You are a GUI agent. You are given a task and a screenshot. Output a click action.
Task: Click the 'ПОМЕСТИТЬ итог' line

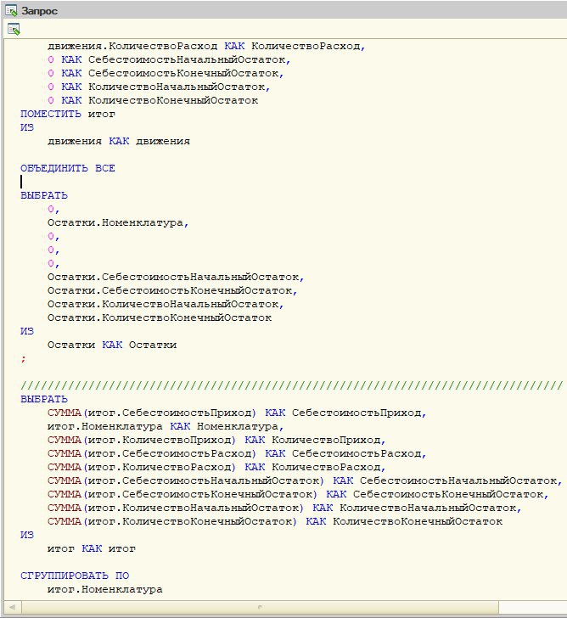click(x=68, y=114)
